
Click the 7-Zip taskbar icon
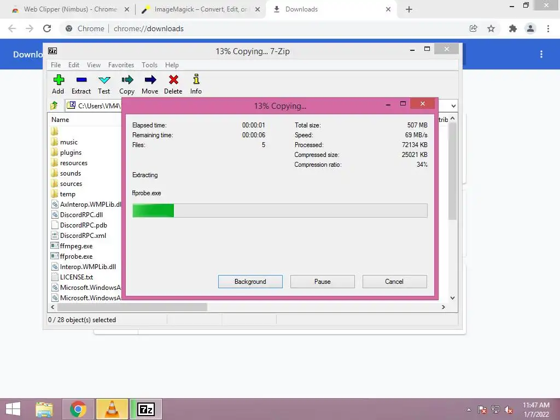coord(146,409)
